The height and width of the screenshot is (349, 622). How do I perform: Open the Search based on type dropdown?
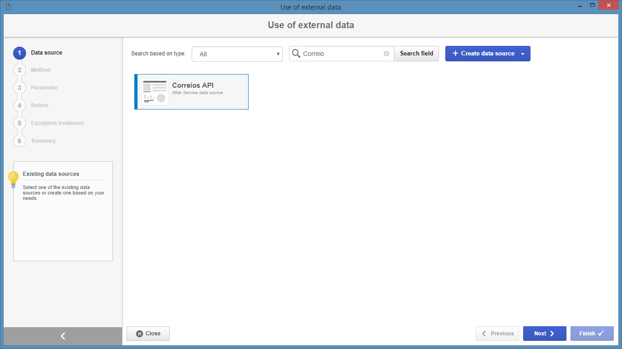(237, 54)
